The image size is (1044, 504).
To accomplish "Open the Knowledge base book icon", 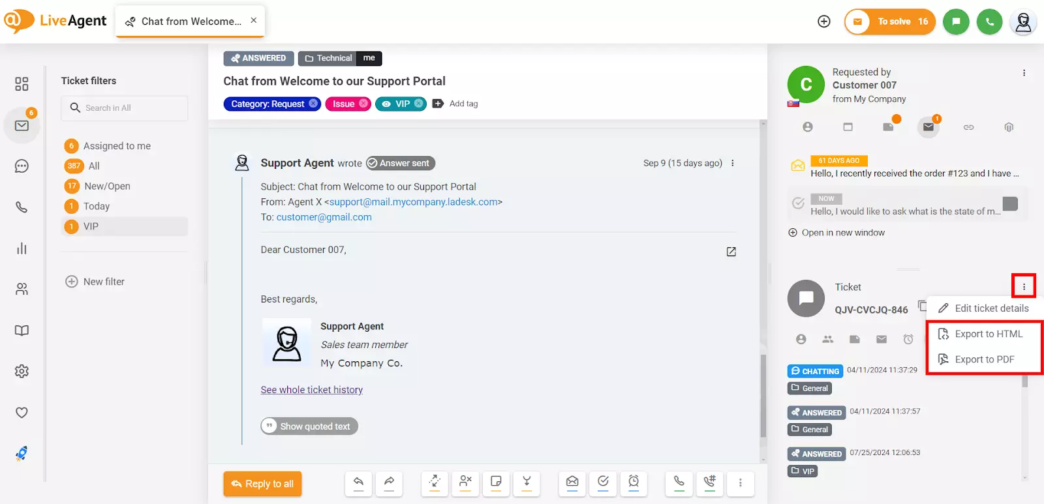I will click(x=22, y=331).
